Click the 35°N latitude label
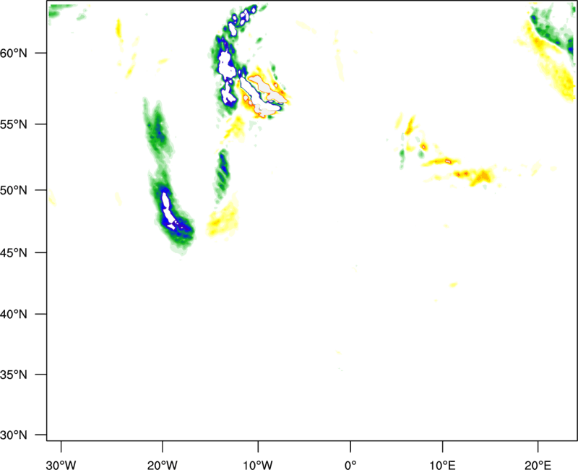 click(14, 375)
